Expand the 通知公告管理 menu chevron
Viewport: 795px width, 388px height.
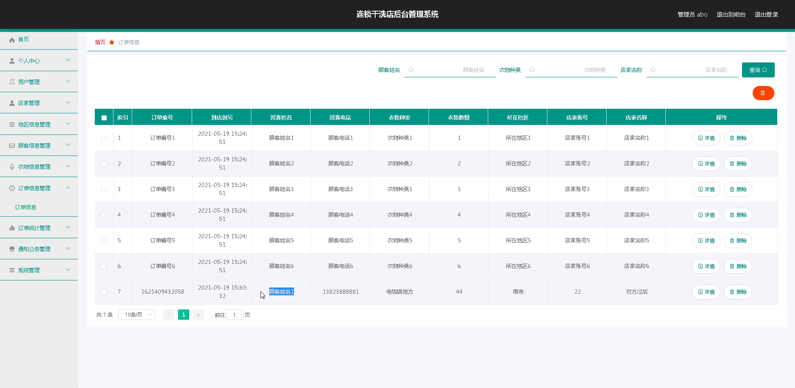click(68, 249)
